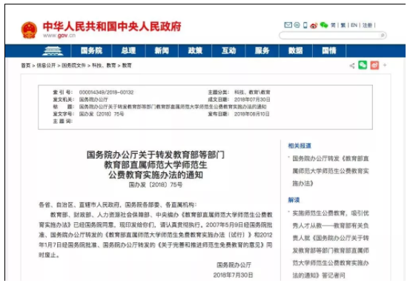
Task: Open the 政策 navigation tab
Action: (195, 51)
